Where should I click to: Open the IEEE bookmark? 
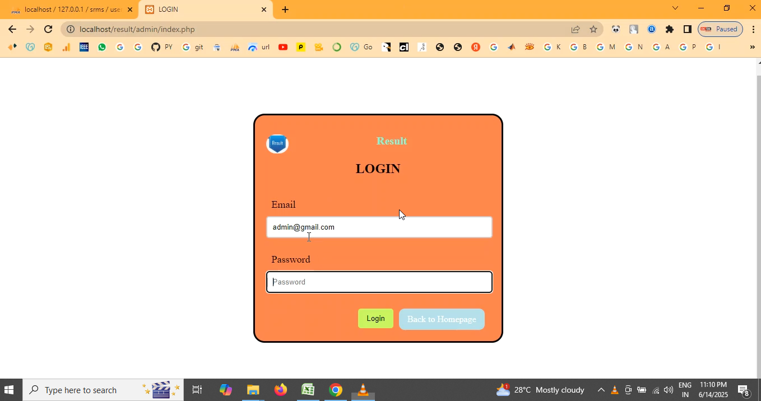click(x=84, y=47)
